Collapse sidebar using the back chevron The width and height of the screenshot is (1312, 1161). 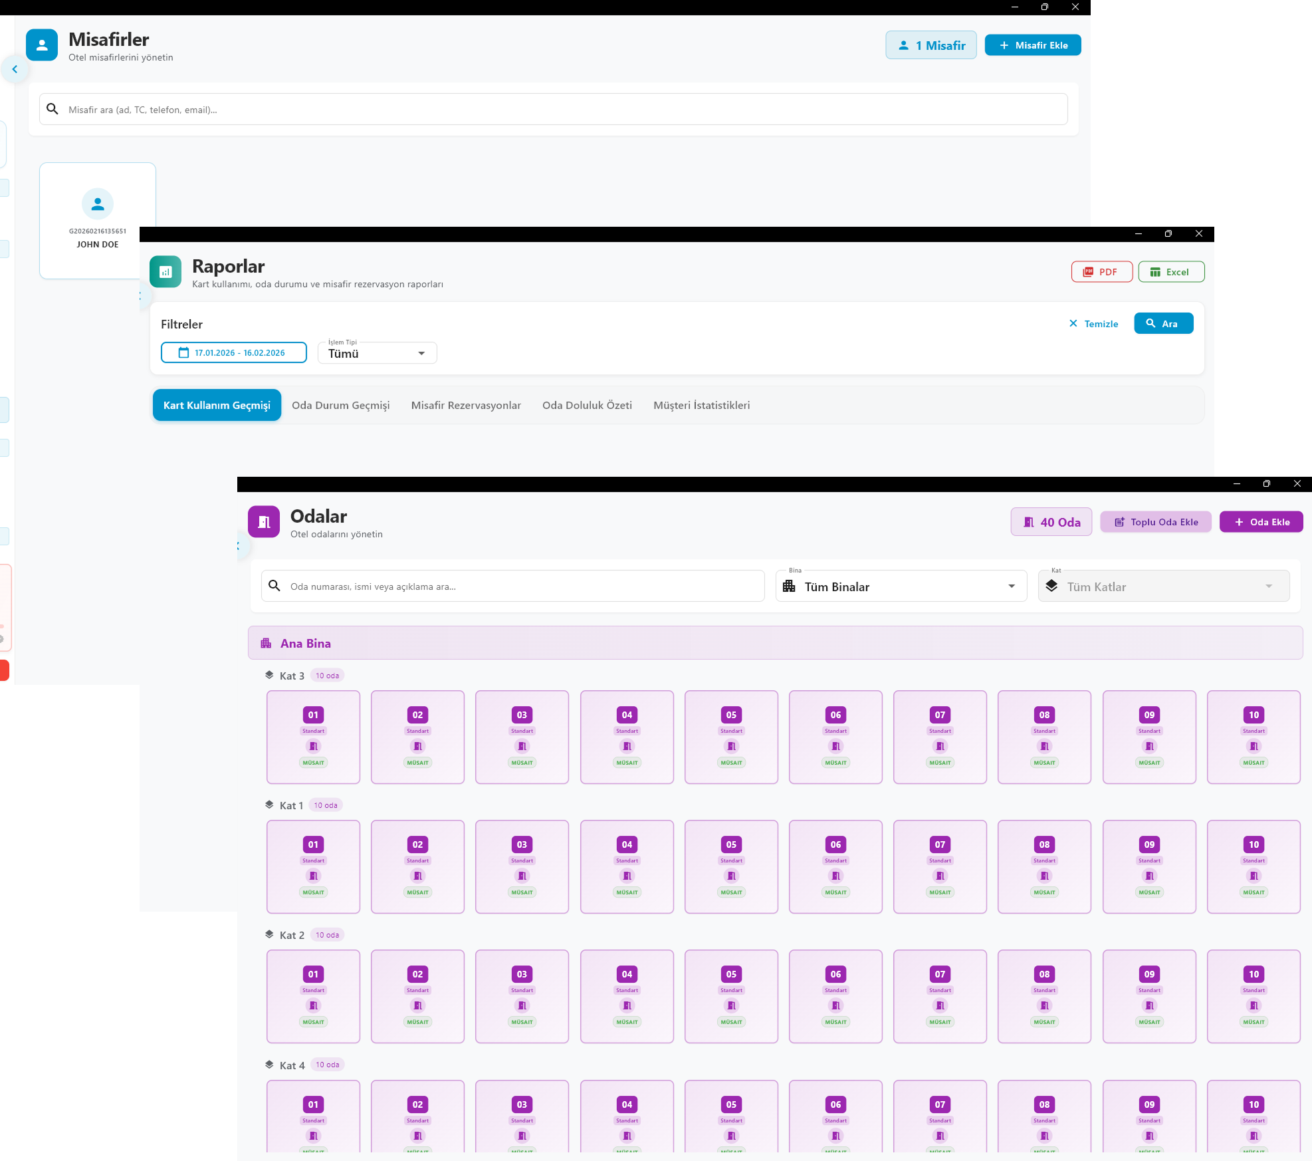[x=15, y=69]
